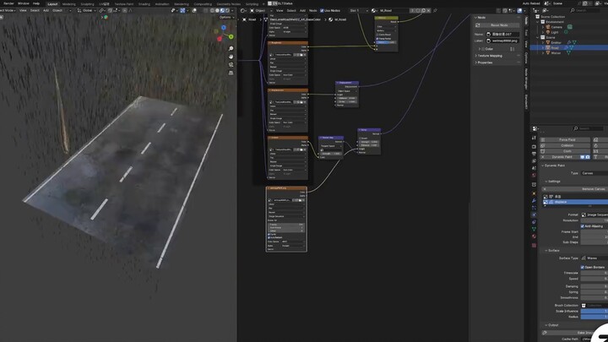This screenshot has width=608, height=342.
Task: Toggle the Color checkbox in Node panel
Action: click(481, 48)
